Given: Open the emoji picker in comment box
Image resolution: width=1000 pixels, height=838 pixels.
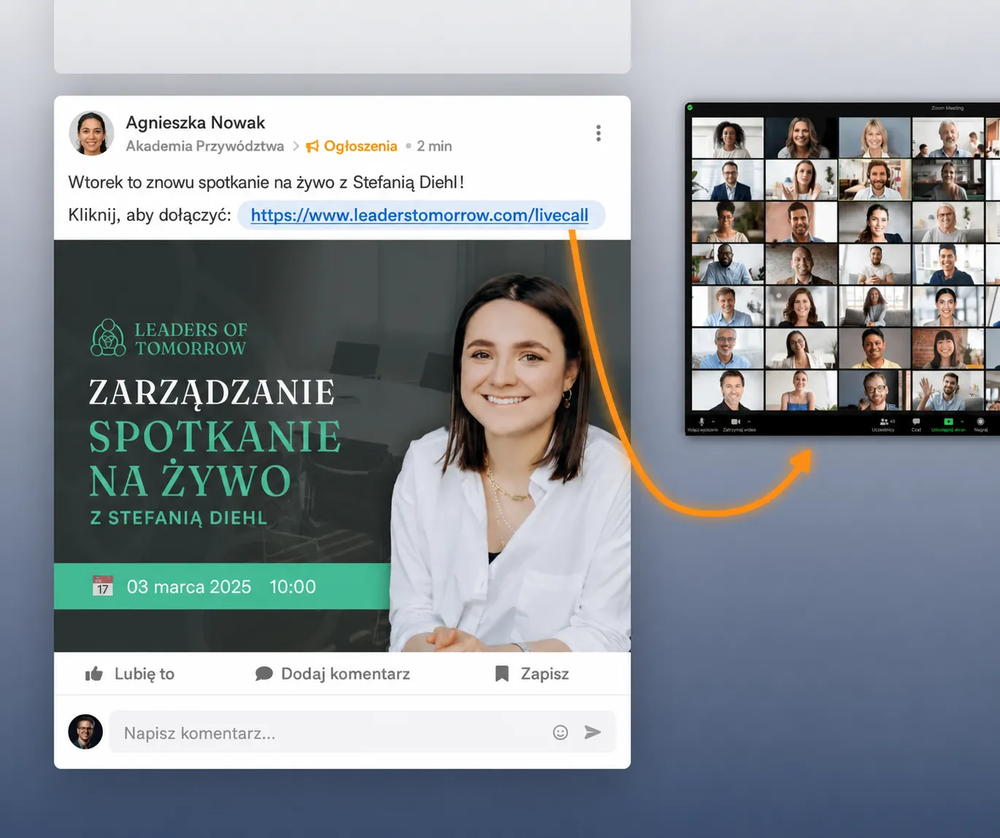Looking at the screenshot, I should (x=561, y=732).
